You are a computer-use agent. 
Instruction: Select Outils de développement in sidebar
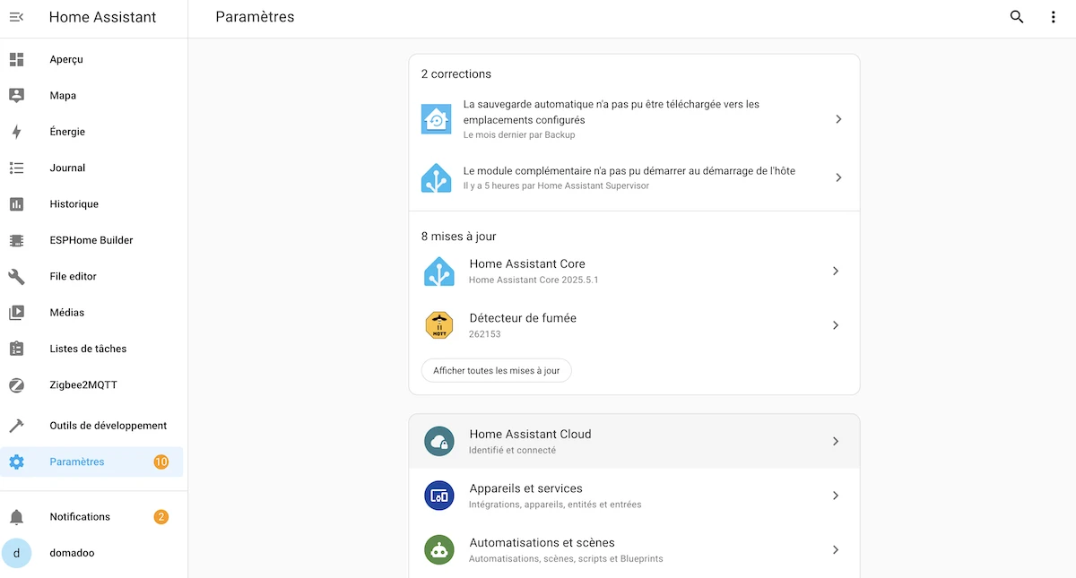click(91, 426)
